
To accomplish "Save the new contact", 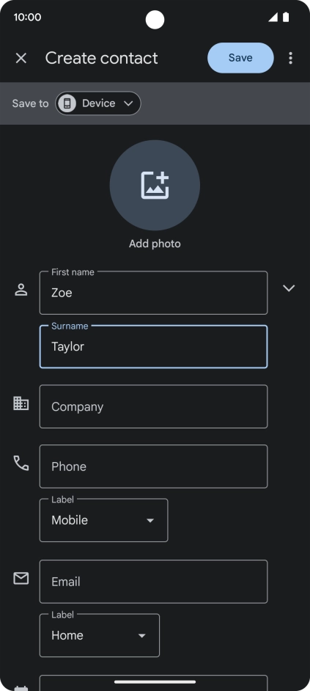I will 240,58.
